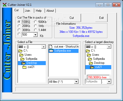123x101 pixels.
Task: Select C:\ in the source folder tree
Action: click(x=32, y=51)
